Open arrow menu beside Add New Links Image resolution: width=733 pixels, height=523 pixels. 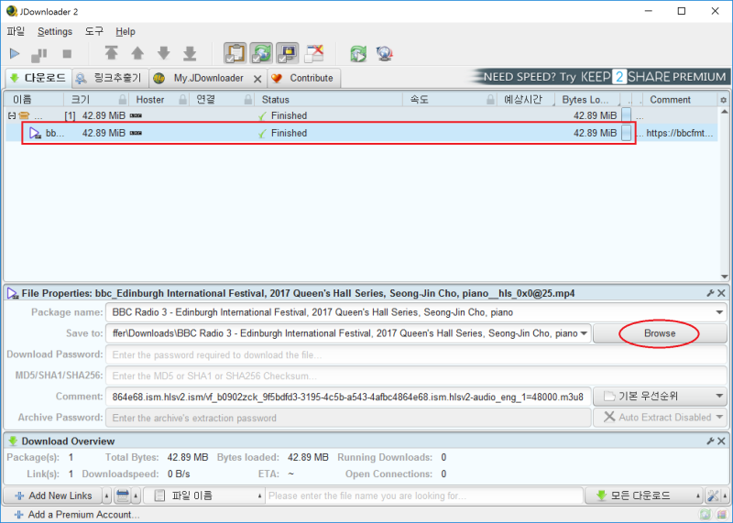coord(107,496)
